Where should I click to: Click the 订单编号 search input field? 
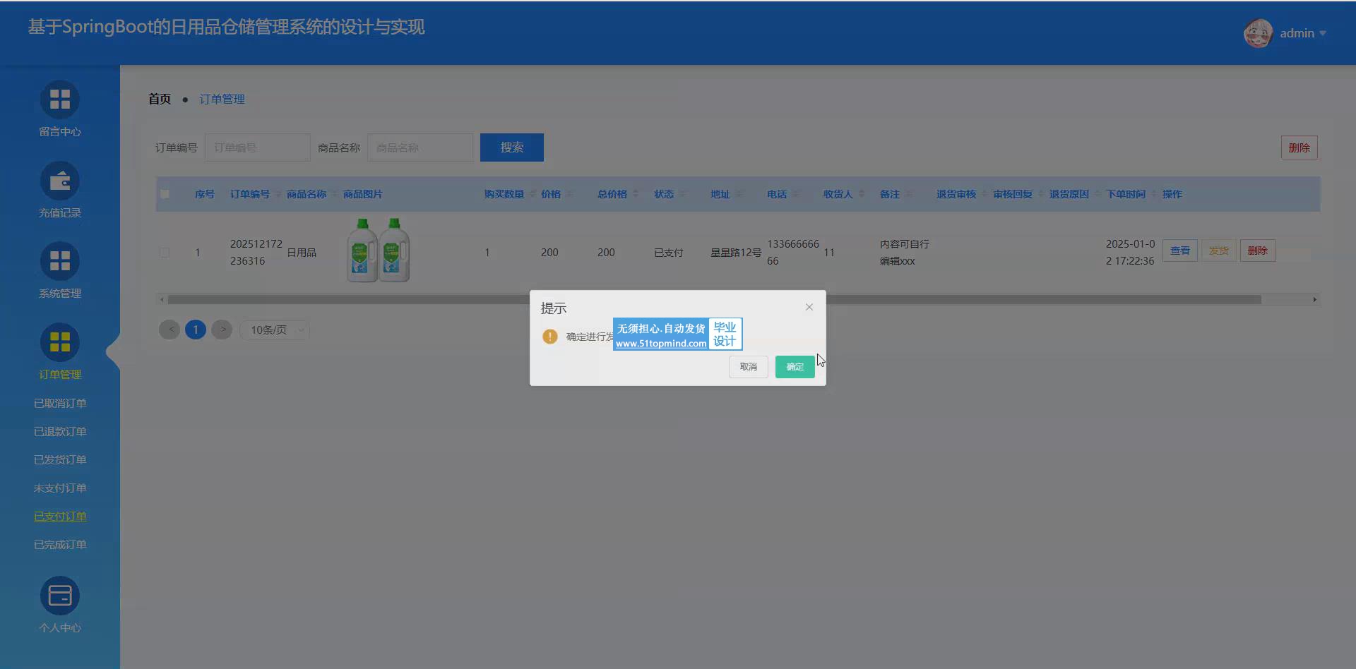(258, 147)
